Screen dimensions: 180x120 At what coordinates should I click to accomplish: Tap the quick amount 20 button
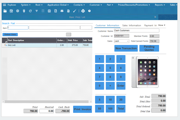pyautogui.click(x=121, y=100)
